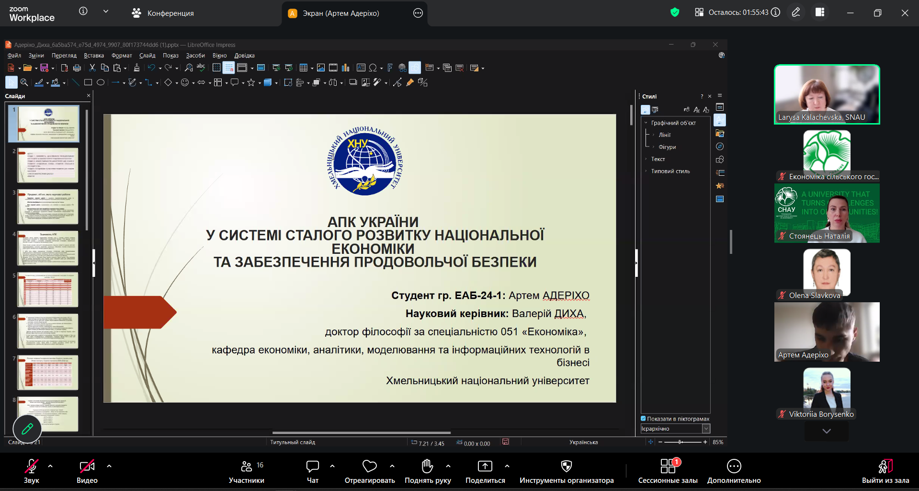Screen dimensions: 919x491
Task: Open the 'Ієрархічно' styles dropdown
Action: [x=706, y=429]
